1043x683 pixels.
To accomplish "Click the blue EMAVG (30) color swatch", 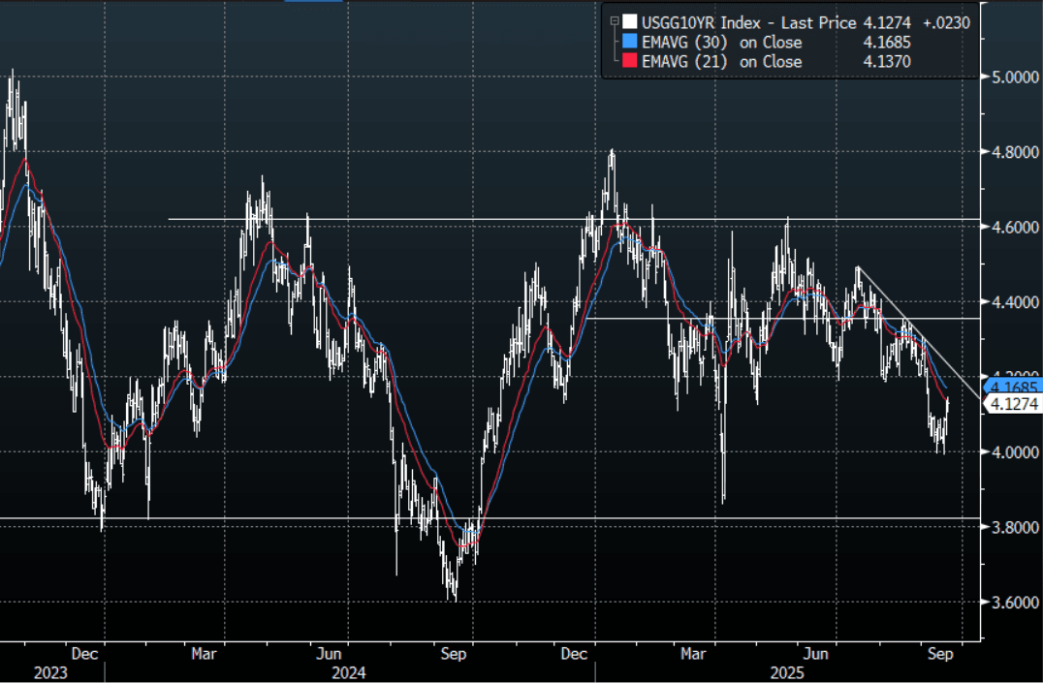I will click(x=631, y=42).
